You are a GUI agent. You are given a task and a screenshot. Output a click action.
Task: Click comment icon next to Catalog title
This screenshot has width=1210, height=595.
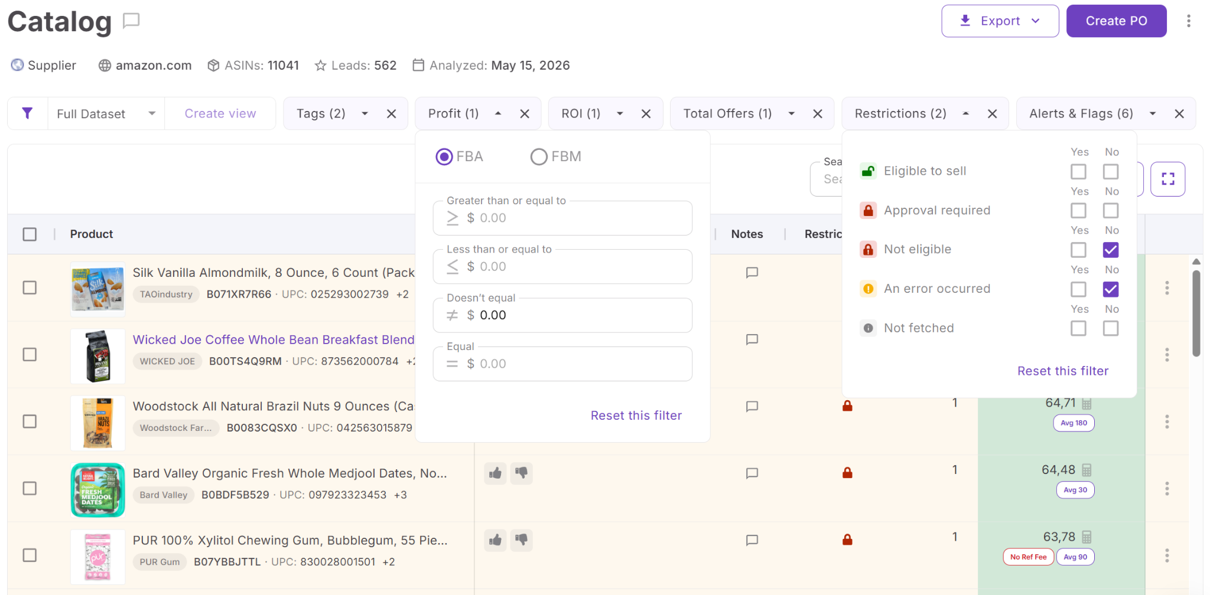coord(131,21)
